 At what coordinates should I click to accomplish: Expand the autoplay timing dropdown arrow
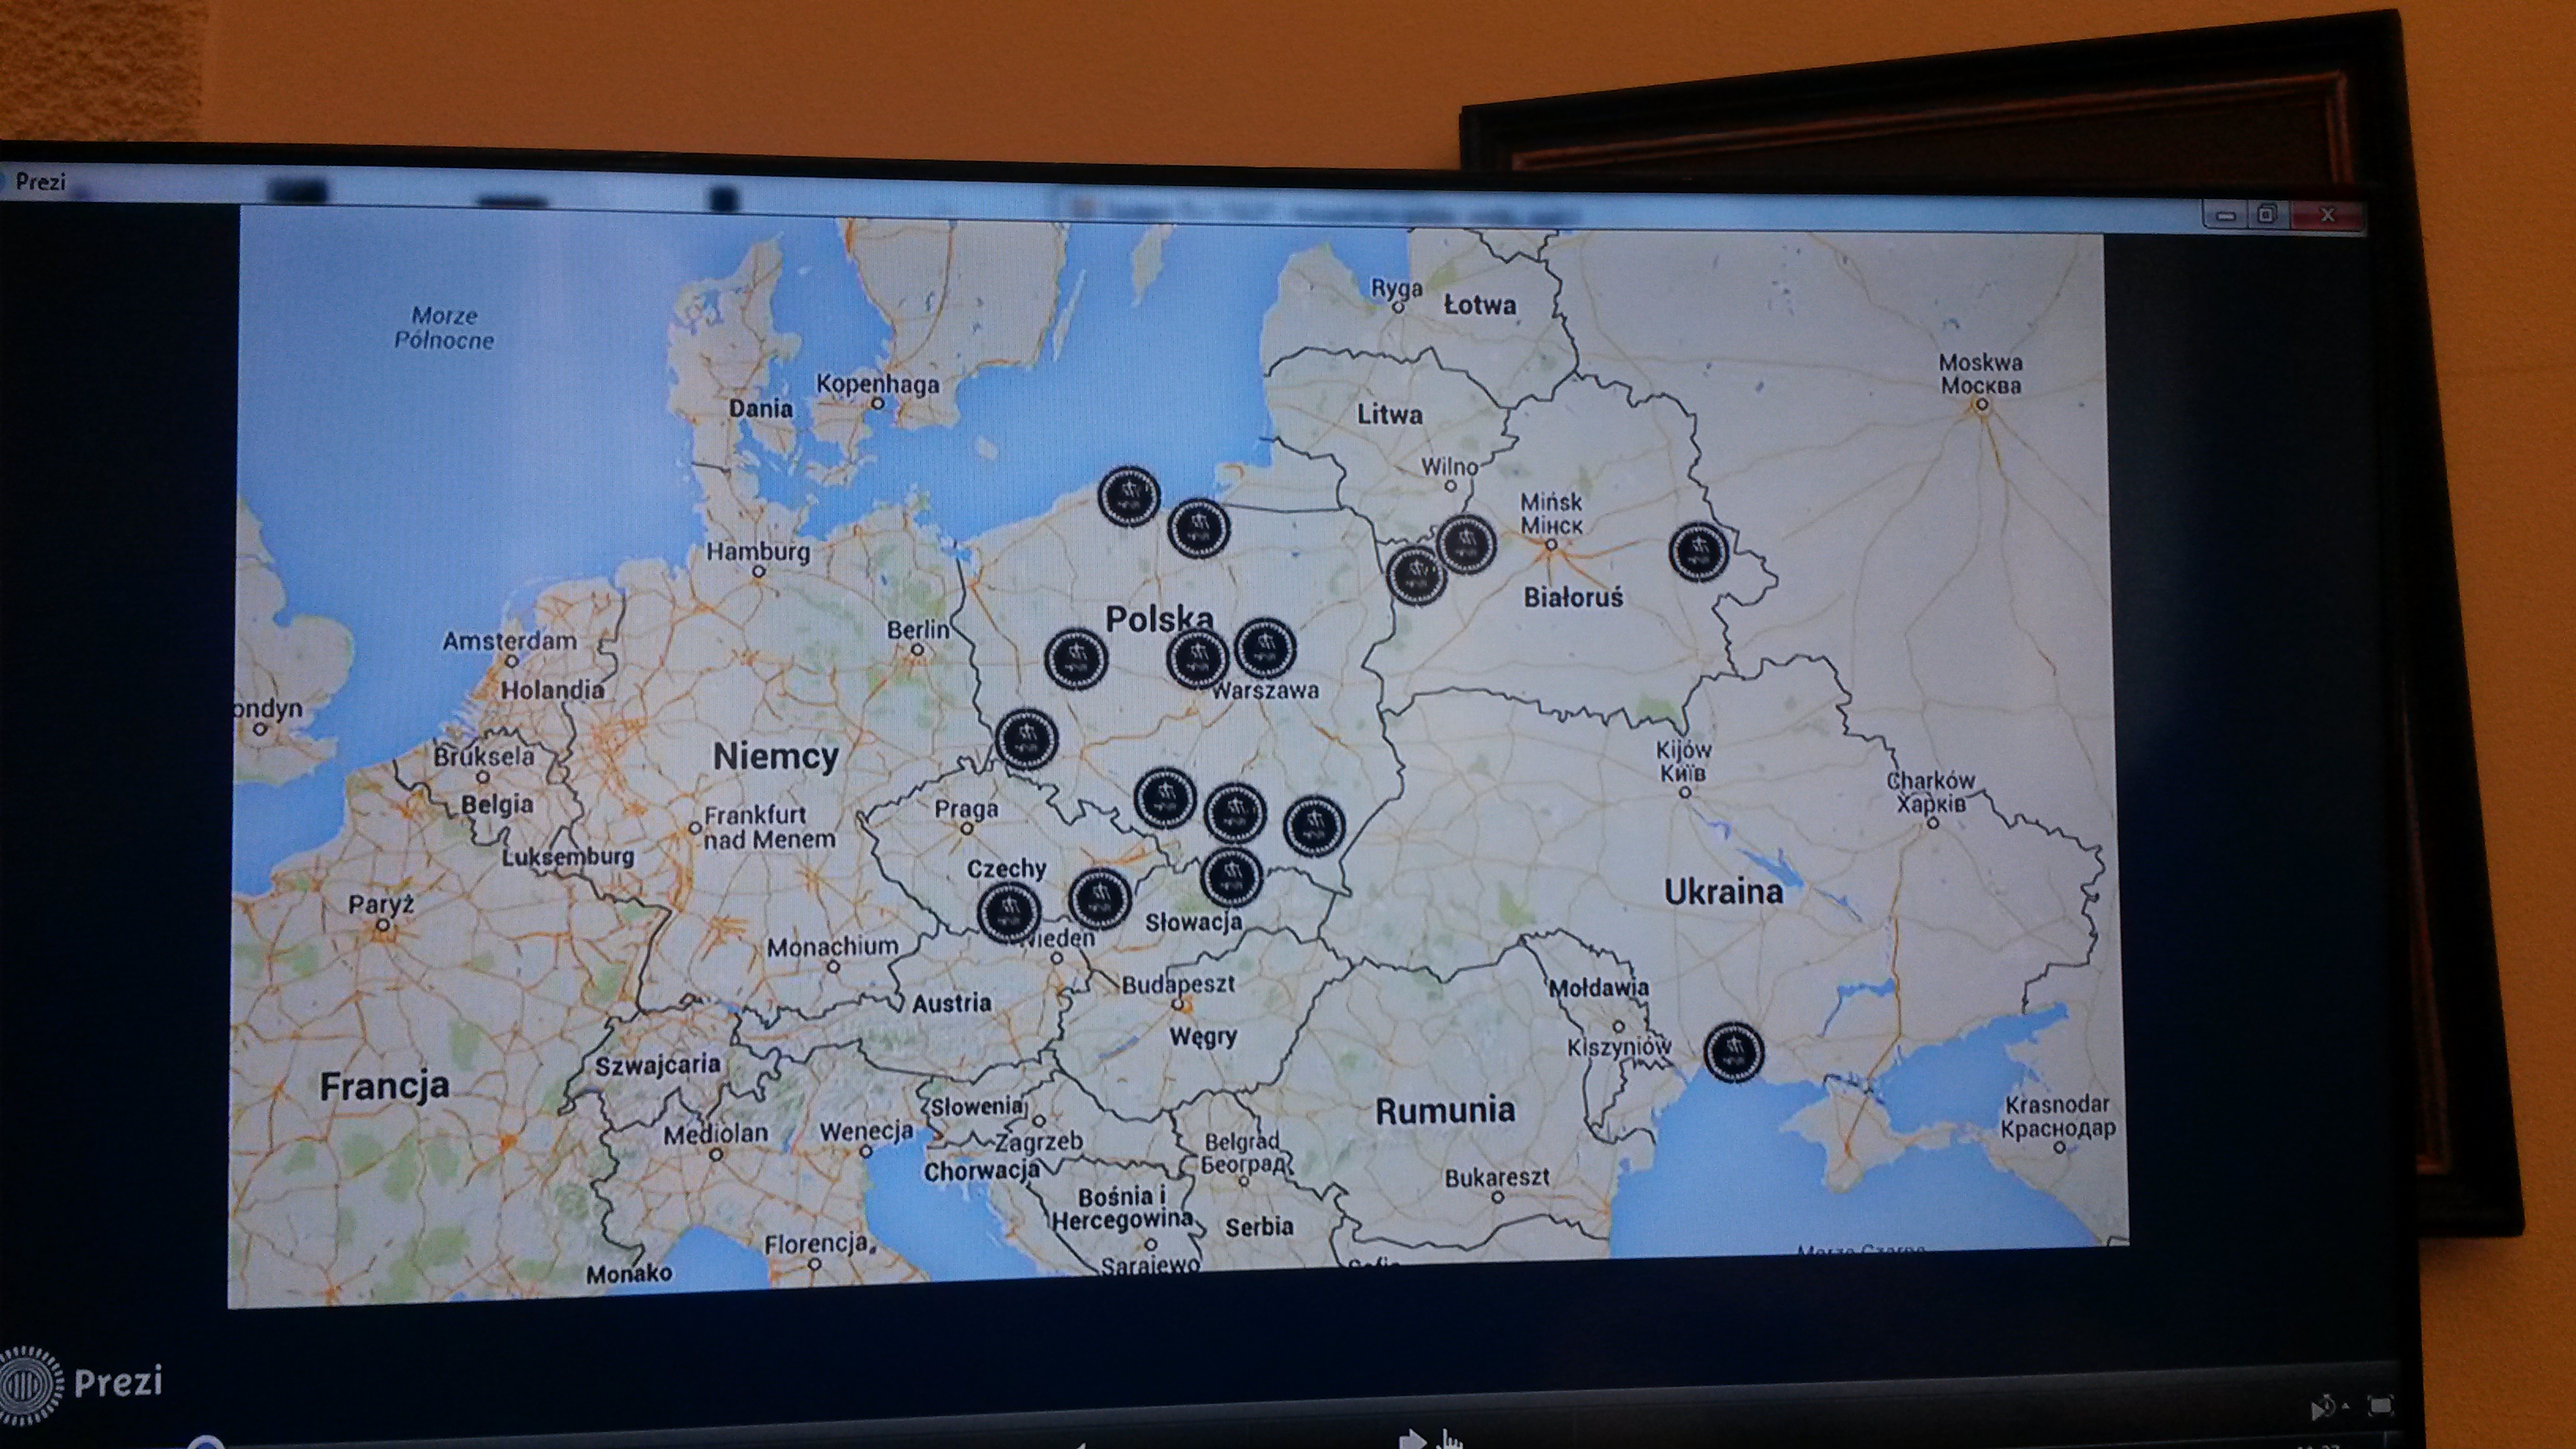(2346, 1407)
